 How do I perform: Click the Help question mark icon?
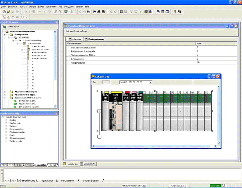[x=175, y=12]
